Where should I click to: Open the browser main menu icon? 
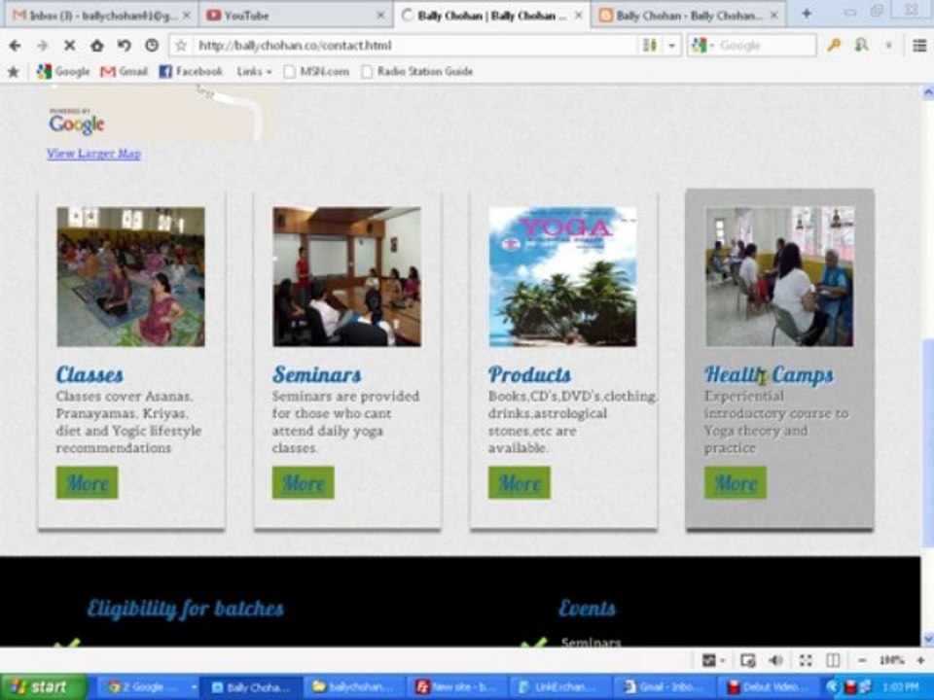tap(919, 46)
